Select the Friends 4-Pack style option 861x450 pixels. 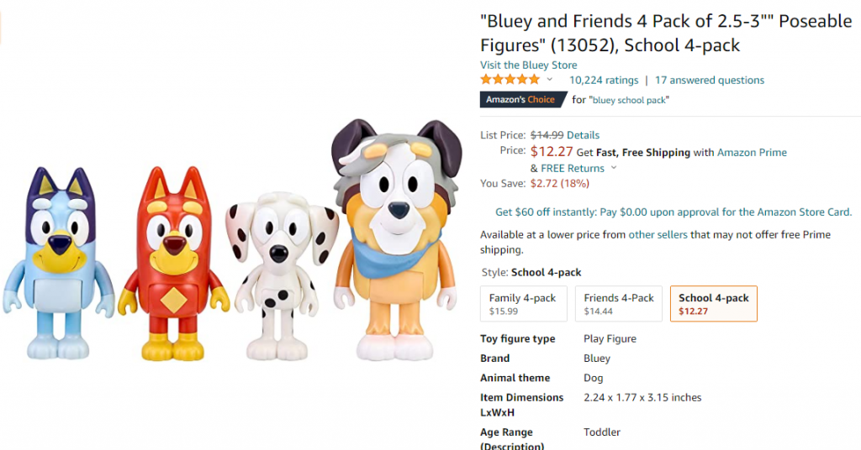coord(619,304)
